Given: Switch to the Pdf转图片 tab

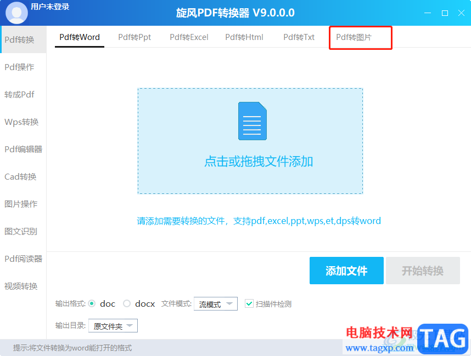Looking at the screenshot, I should coord(354,37).
